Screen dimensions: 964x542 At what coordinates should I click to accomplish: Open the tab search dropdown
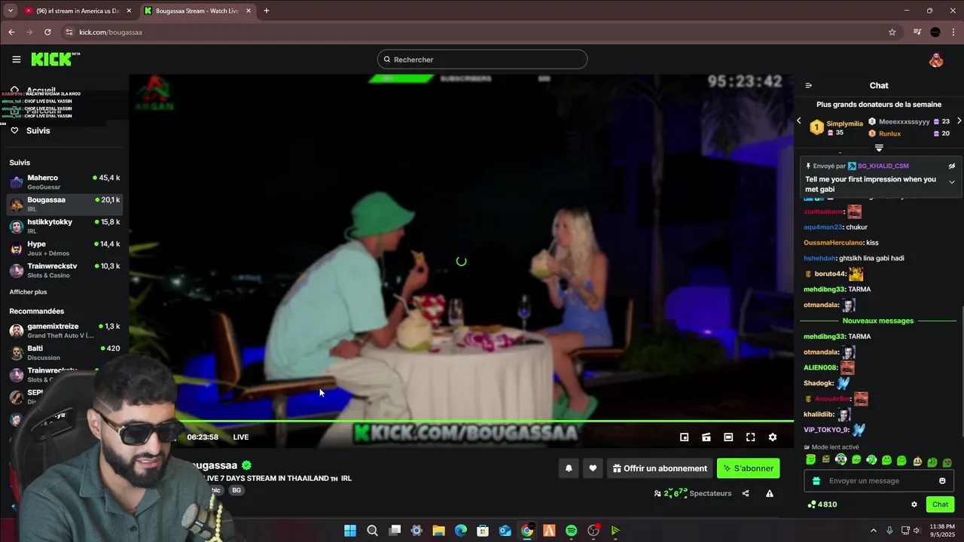10,11
